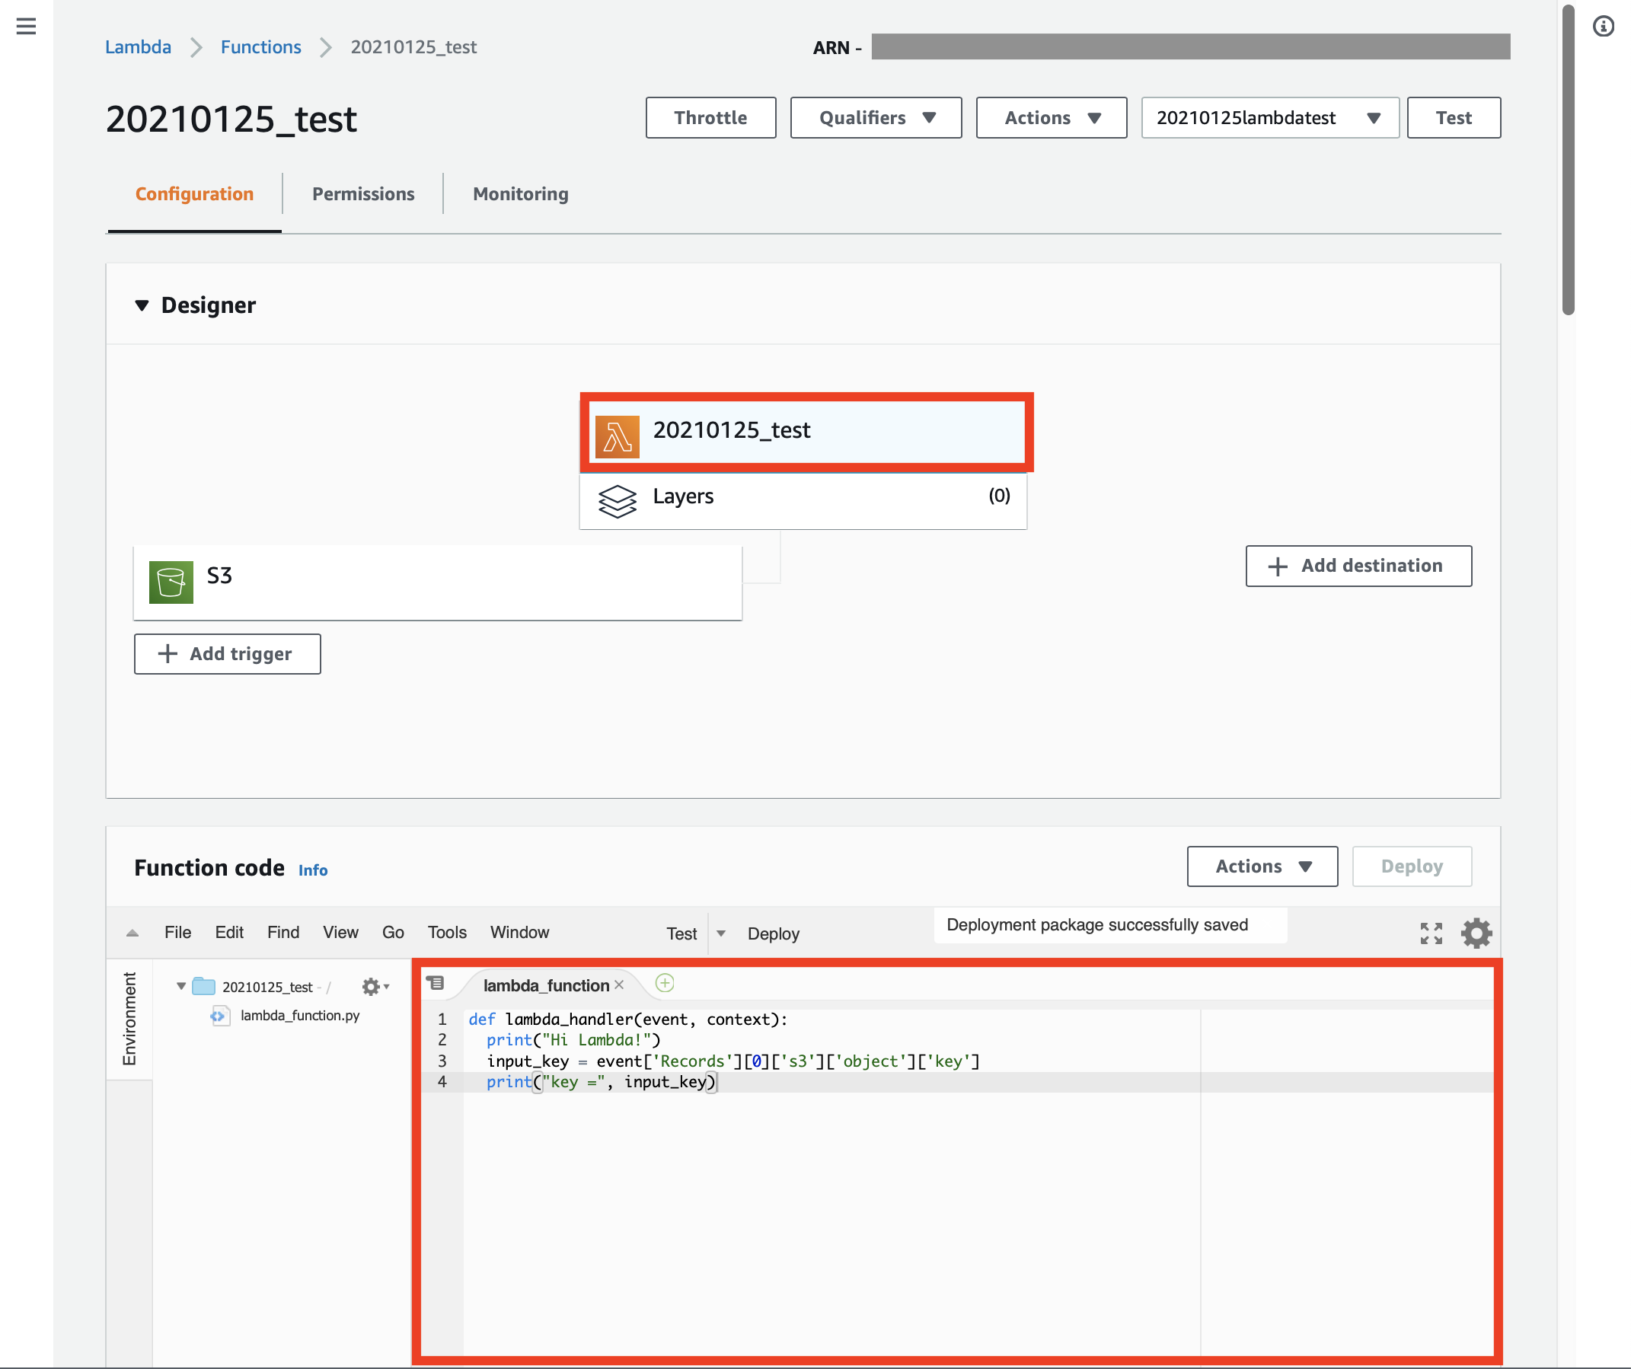Screen dimensions: 1631x1369
Task: Open the File menu in editor
Action: tap(177, 933)
